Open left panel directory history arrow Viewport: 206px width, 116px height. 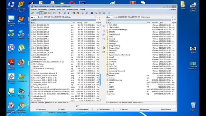point(100,20)
